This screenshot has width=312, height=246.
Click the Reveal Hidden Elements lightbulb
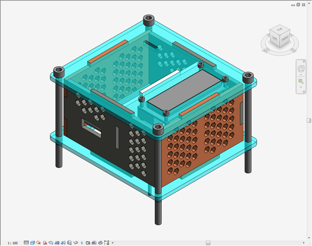82,242
